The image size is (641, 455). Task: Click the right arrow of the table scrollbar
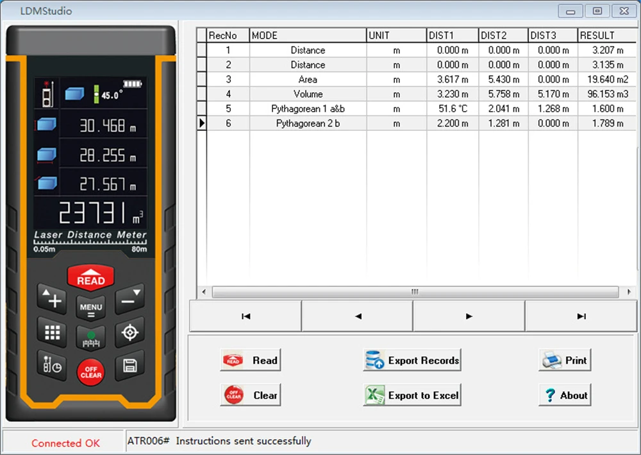point(629,292)
